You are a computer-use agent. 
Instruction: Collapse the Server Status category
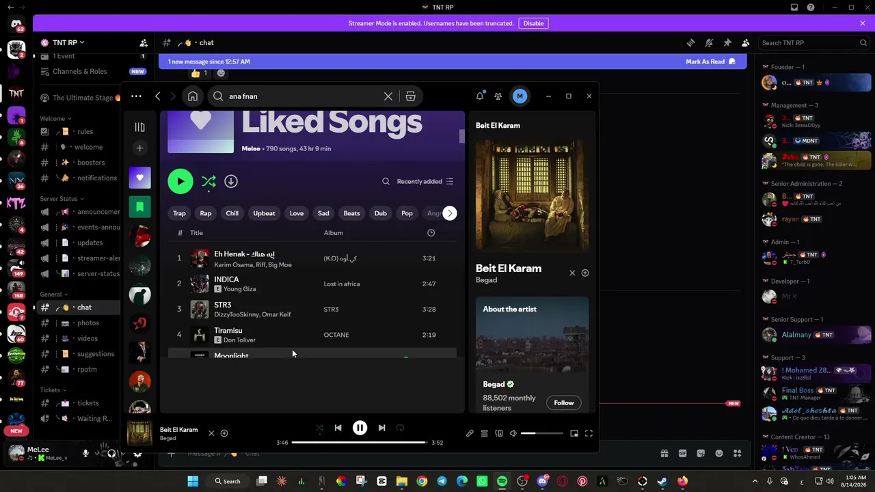pos(62,199)
